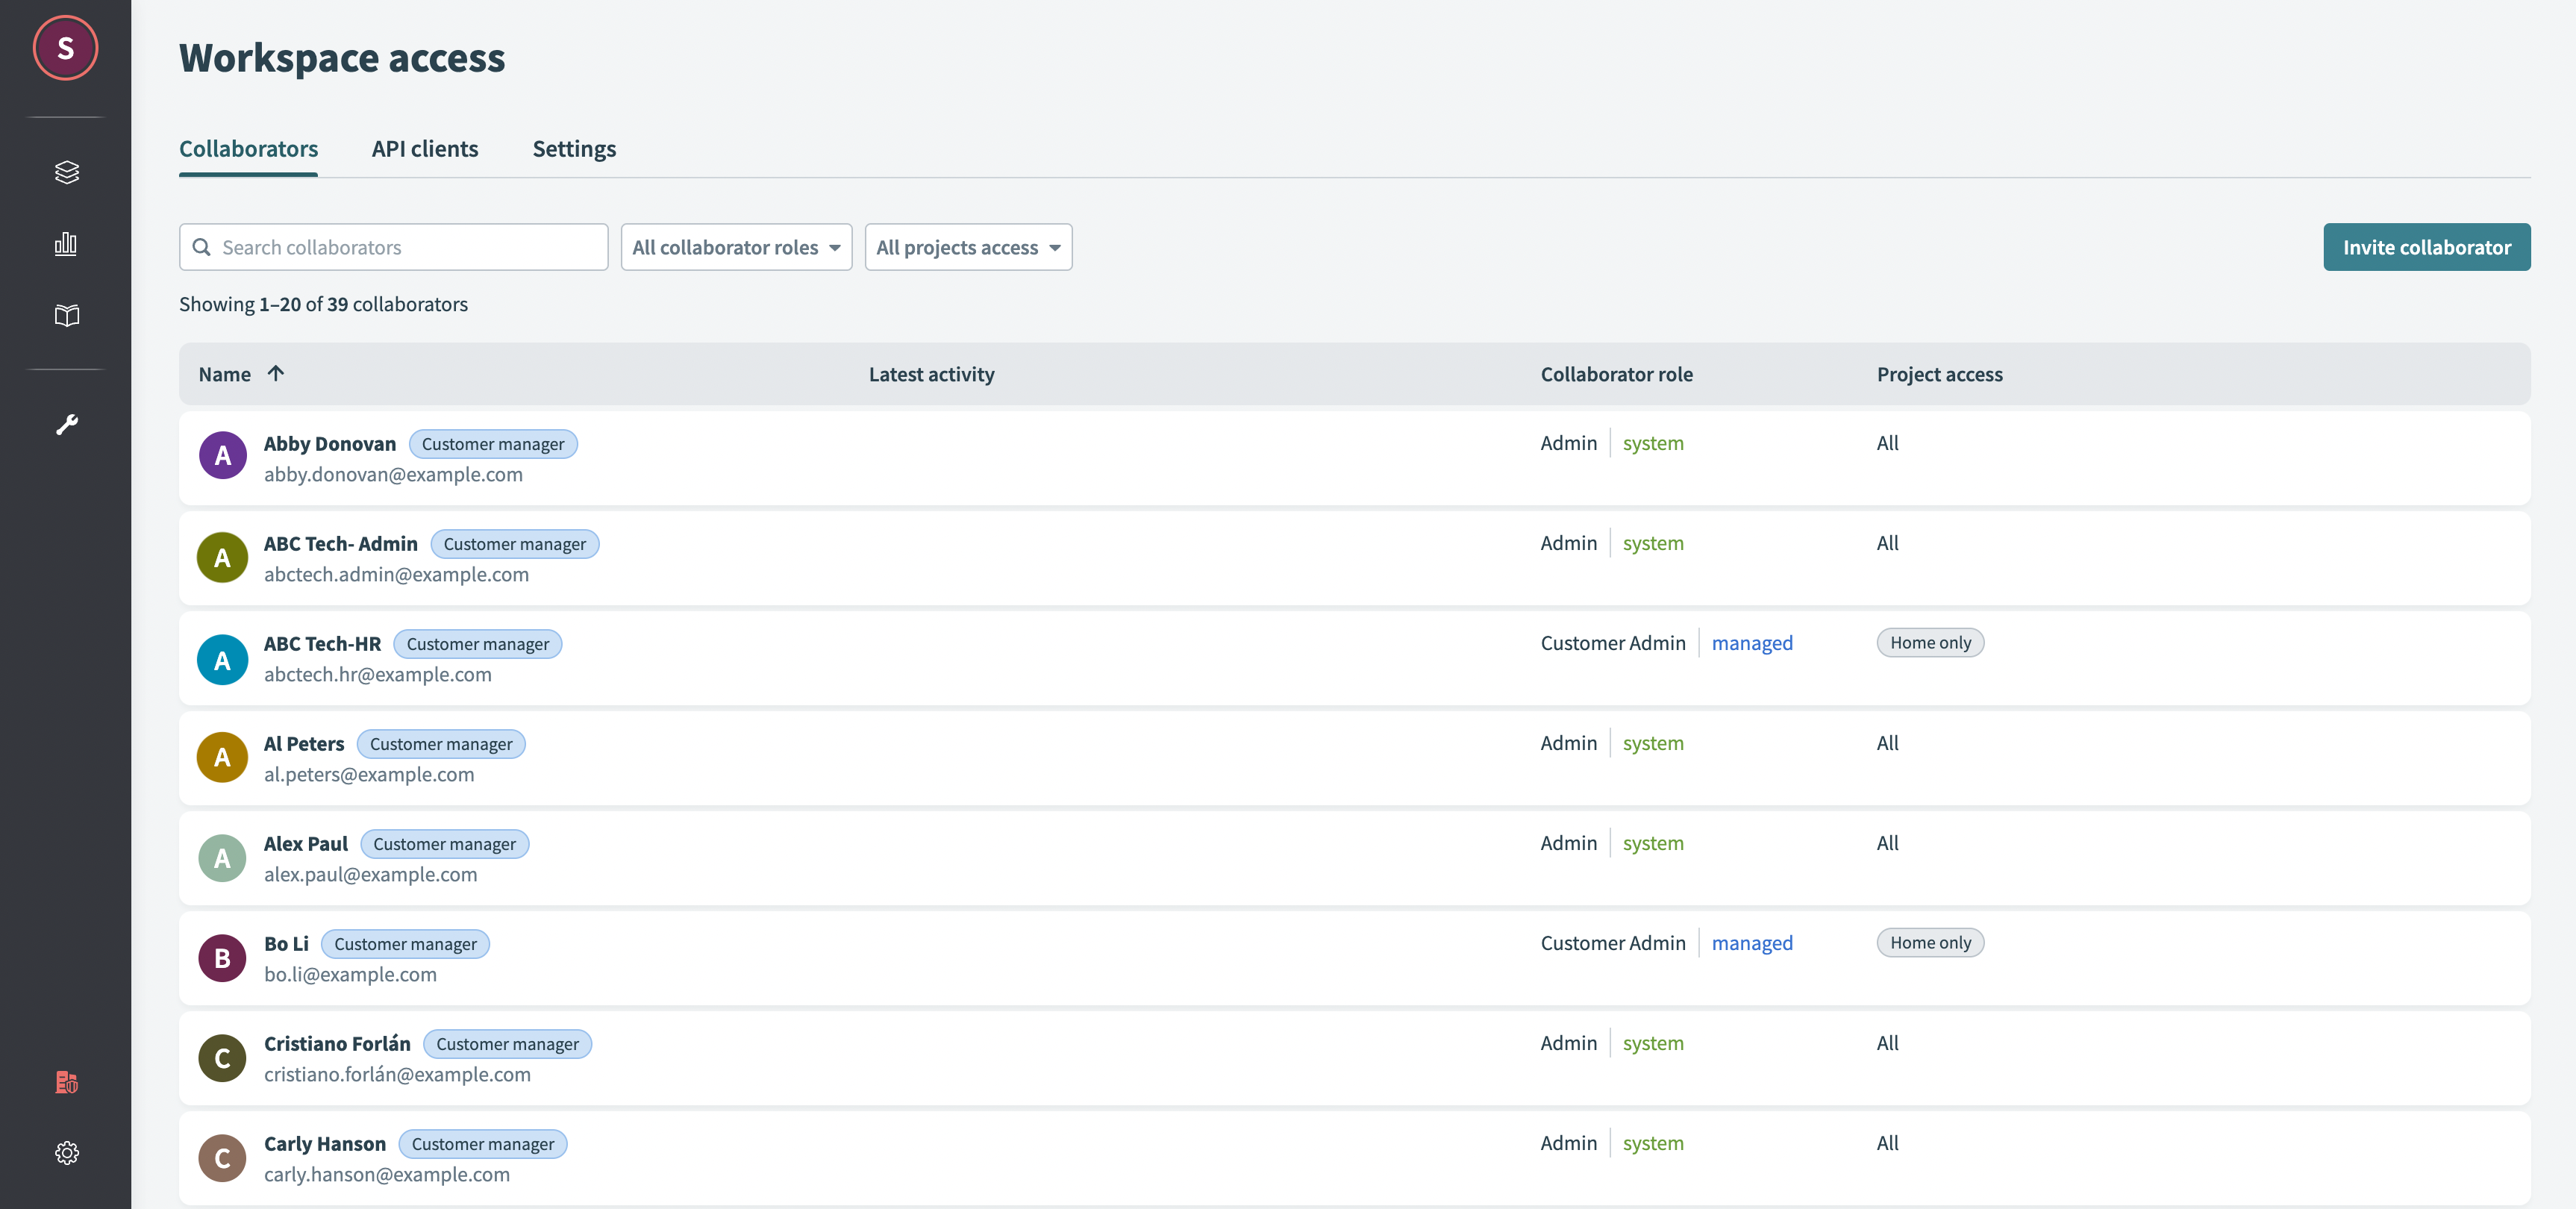Click the settings gear icon in sidebar
Viewport: 2576px width, 1209px height.
66,1152
